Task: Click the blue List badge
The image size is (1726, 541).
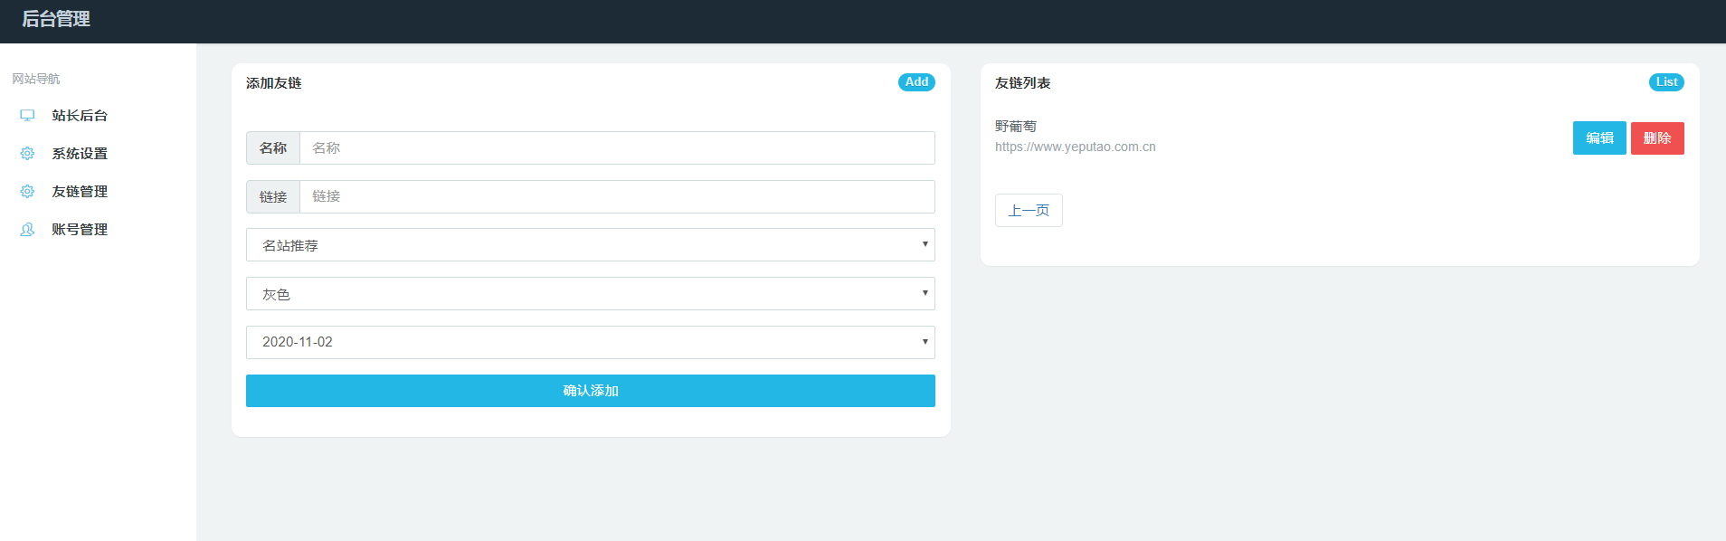Action: pos(1666,82)
